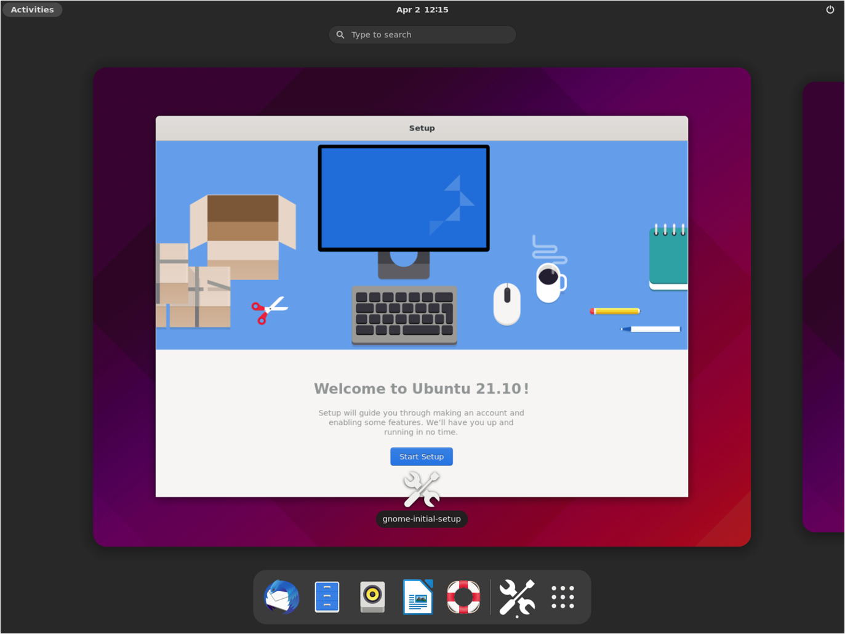Click the Start Setup button
The height and width of the screenshot is (634, 845).
pyautogui.click(x=422, y=457)
